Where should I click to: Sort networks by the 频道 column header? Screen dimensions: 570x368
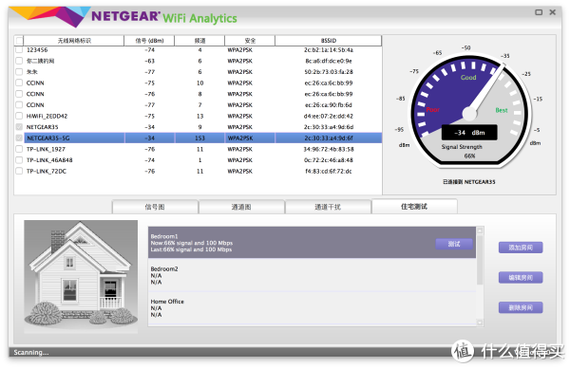[199, 41]
